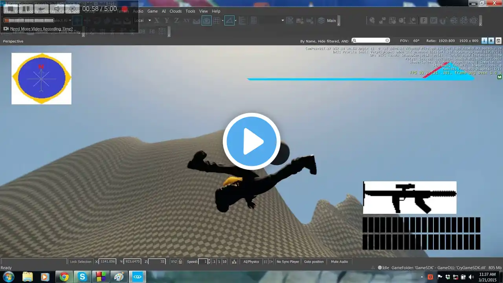This screenshot has width=503, height=283.
Task: Open the Tools menu
Action: pyautogui.click(x=190, y=11)
